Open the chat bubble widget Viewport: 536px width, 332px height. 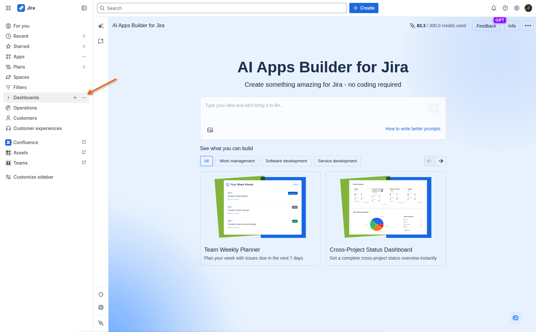click(516, 318)
